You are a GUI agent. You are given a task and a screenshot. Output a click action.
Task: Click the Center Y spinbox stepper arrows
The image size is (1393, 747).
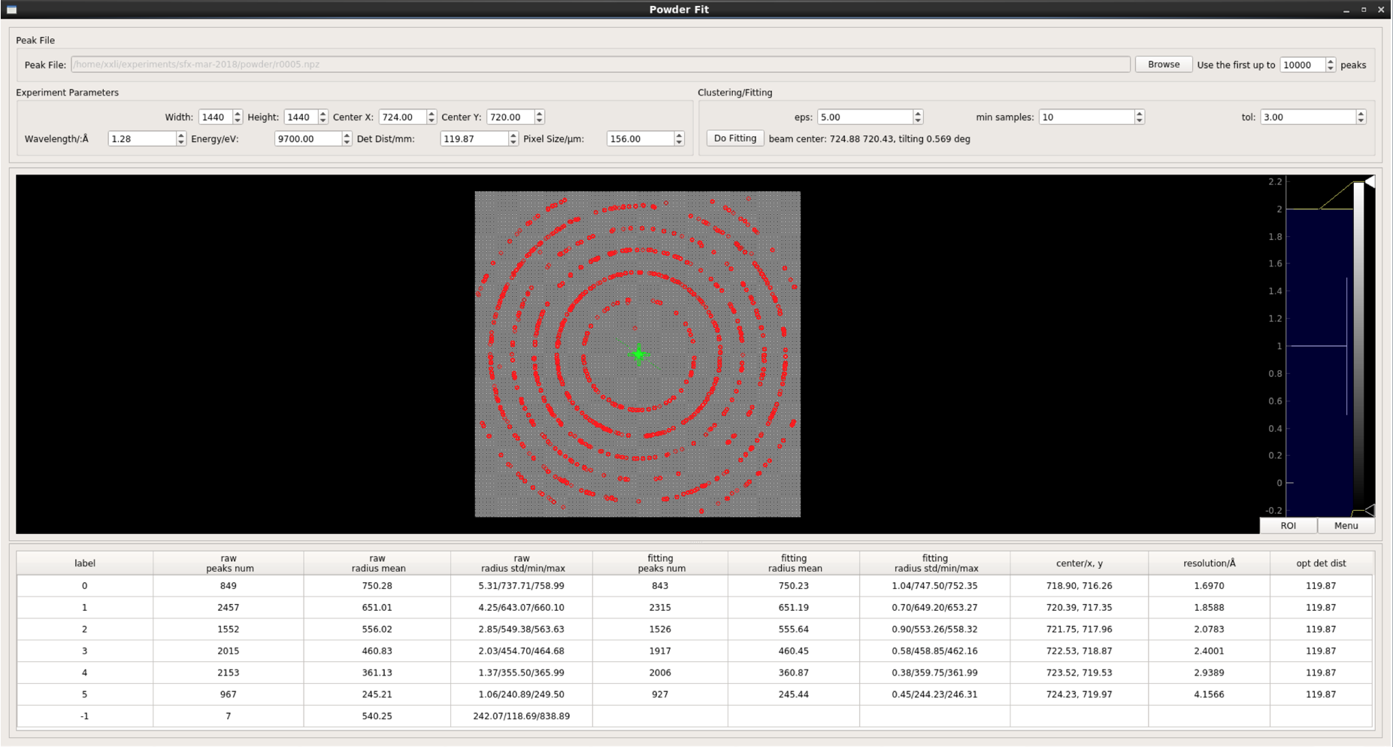tap(540, 117)
